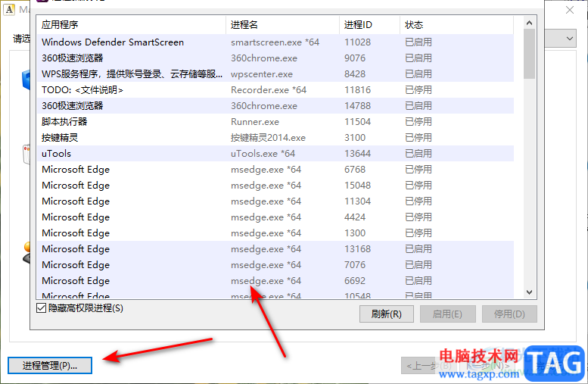Viewport: 588px width, 384px height.
Task: Open the dropdown arrow in the background window
Action: (x=569, y=39)
